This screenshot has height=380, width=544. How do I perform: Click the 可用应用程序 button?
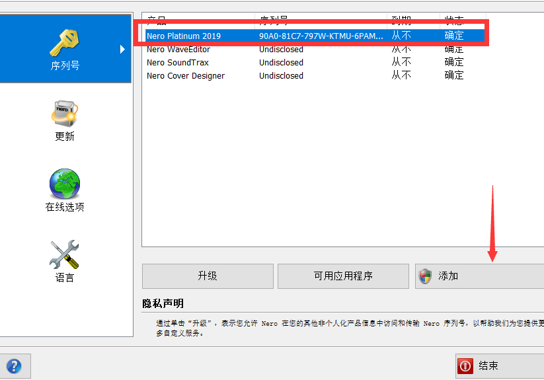343,276
